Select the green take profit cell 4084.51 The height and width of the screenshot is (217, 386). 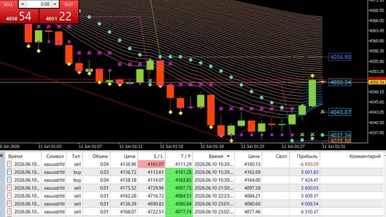(179, 195)
